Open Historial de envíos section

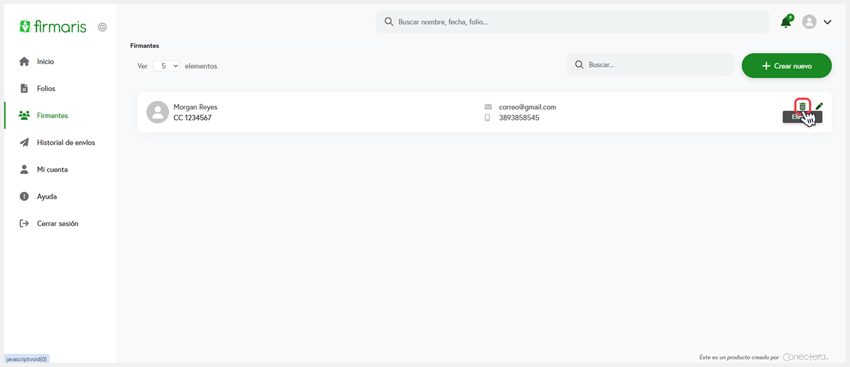pyautogui.click(x=66, y=143)
